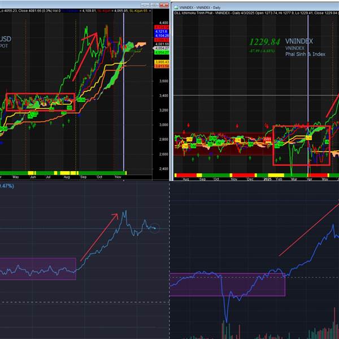
Task: Click the 3,000 price axis label
Action: click(x=163, y=125)
